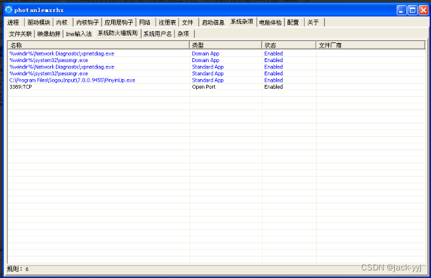The width and height of the screenshot is (431, 278).
Task: Switch to the 映像劫持 sub-tab
Action: click(x=49, y=34)
